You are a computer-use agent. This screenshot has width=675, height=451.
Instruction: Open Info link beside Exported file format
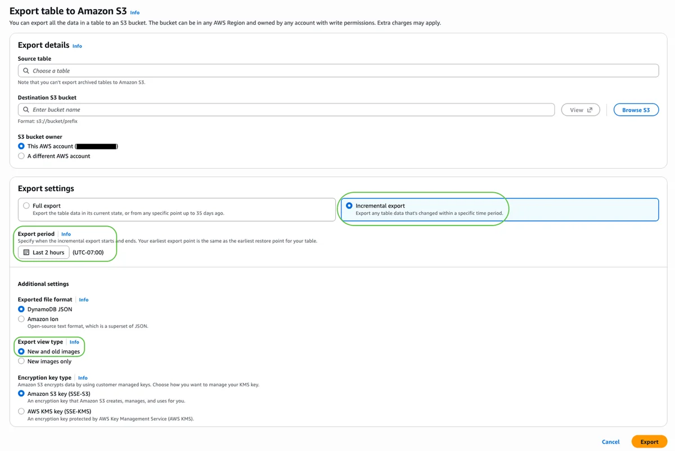pyautogui.click(x=84, y=300)
